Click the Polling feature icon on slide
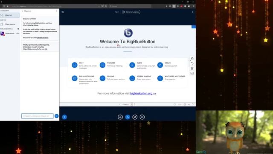The height and width of the screenshot is (154, 273). point(102,78)
